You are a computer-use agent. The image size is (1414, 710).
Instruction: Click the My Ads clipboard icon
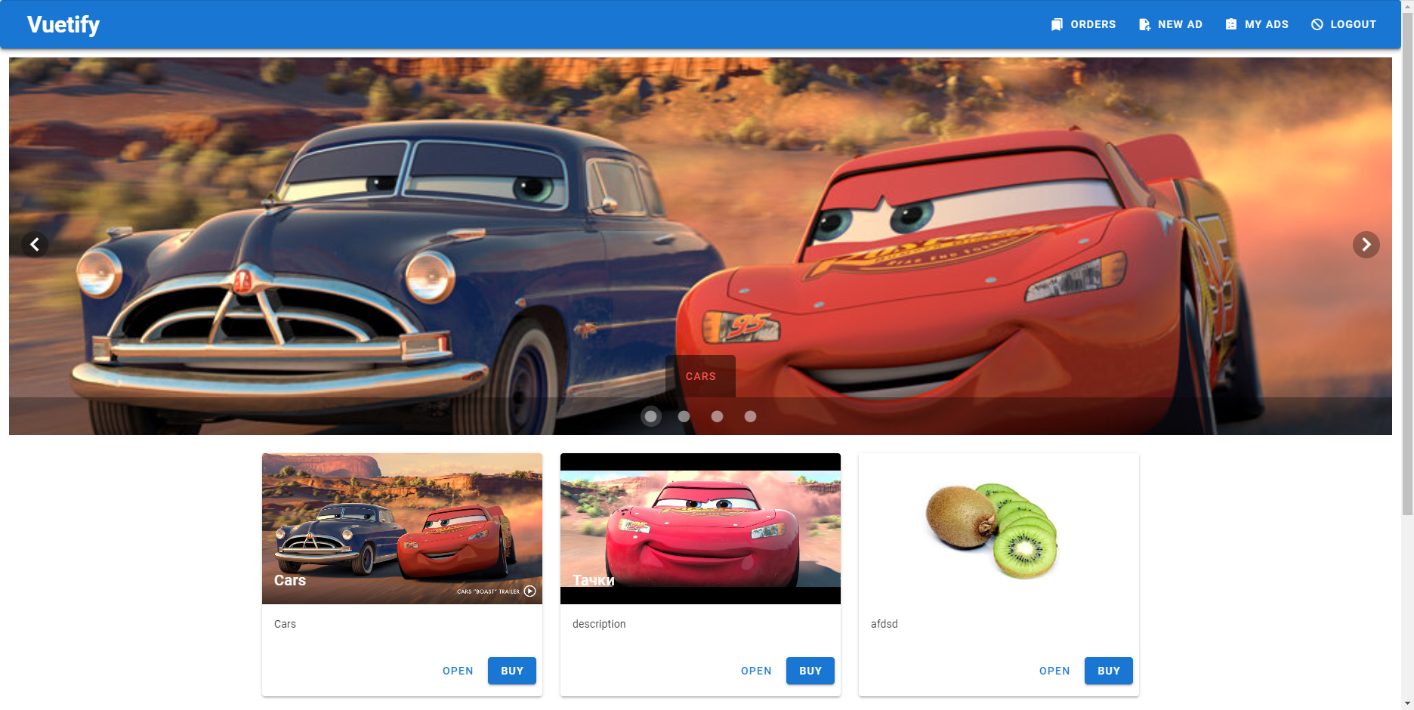pos(1231,25)
